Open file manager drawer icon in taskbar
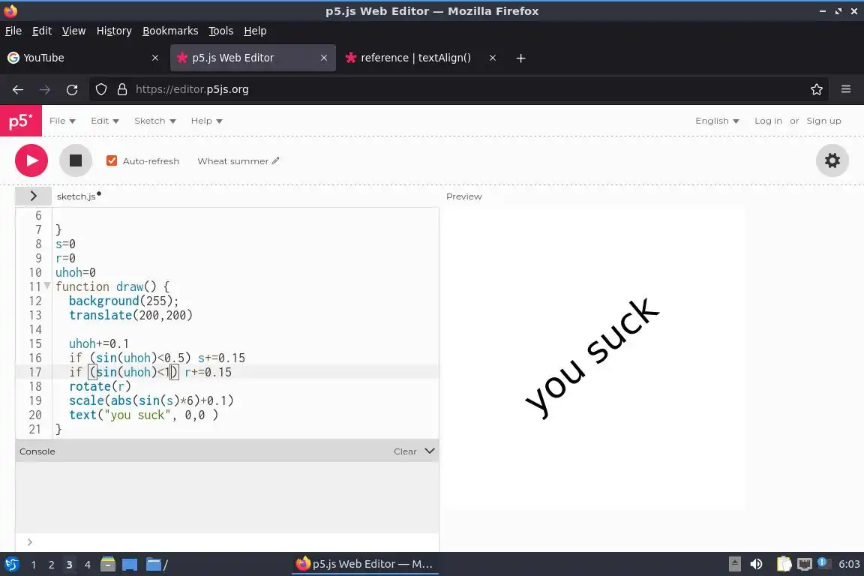864x576 pixels. tap(108, 564)
